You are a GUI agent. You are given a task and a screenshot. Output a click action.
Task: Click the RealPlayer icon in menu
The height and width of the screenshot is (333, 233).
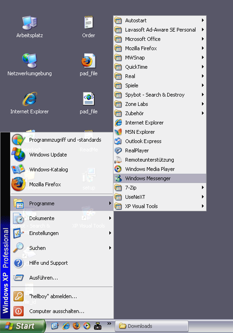(x=118, y=151)
